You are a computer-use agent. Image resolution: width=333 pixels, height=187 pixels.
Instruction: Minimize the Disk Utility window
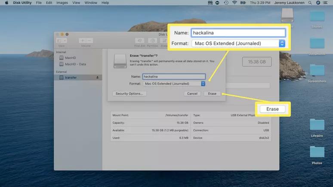62,34
